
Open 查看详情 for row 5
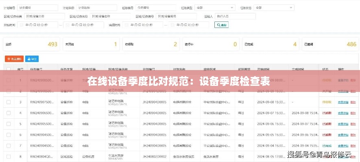[x=343, y=124]
